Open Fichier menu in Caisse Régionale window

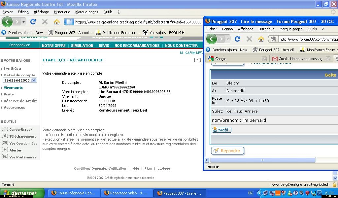click(x=7, y=12)
